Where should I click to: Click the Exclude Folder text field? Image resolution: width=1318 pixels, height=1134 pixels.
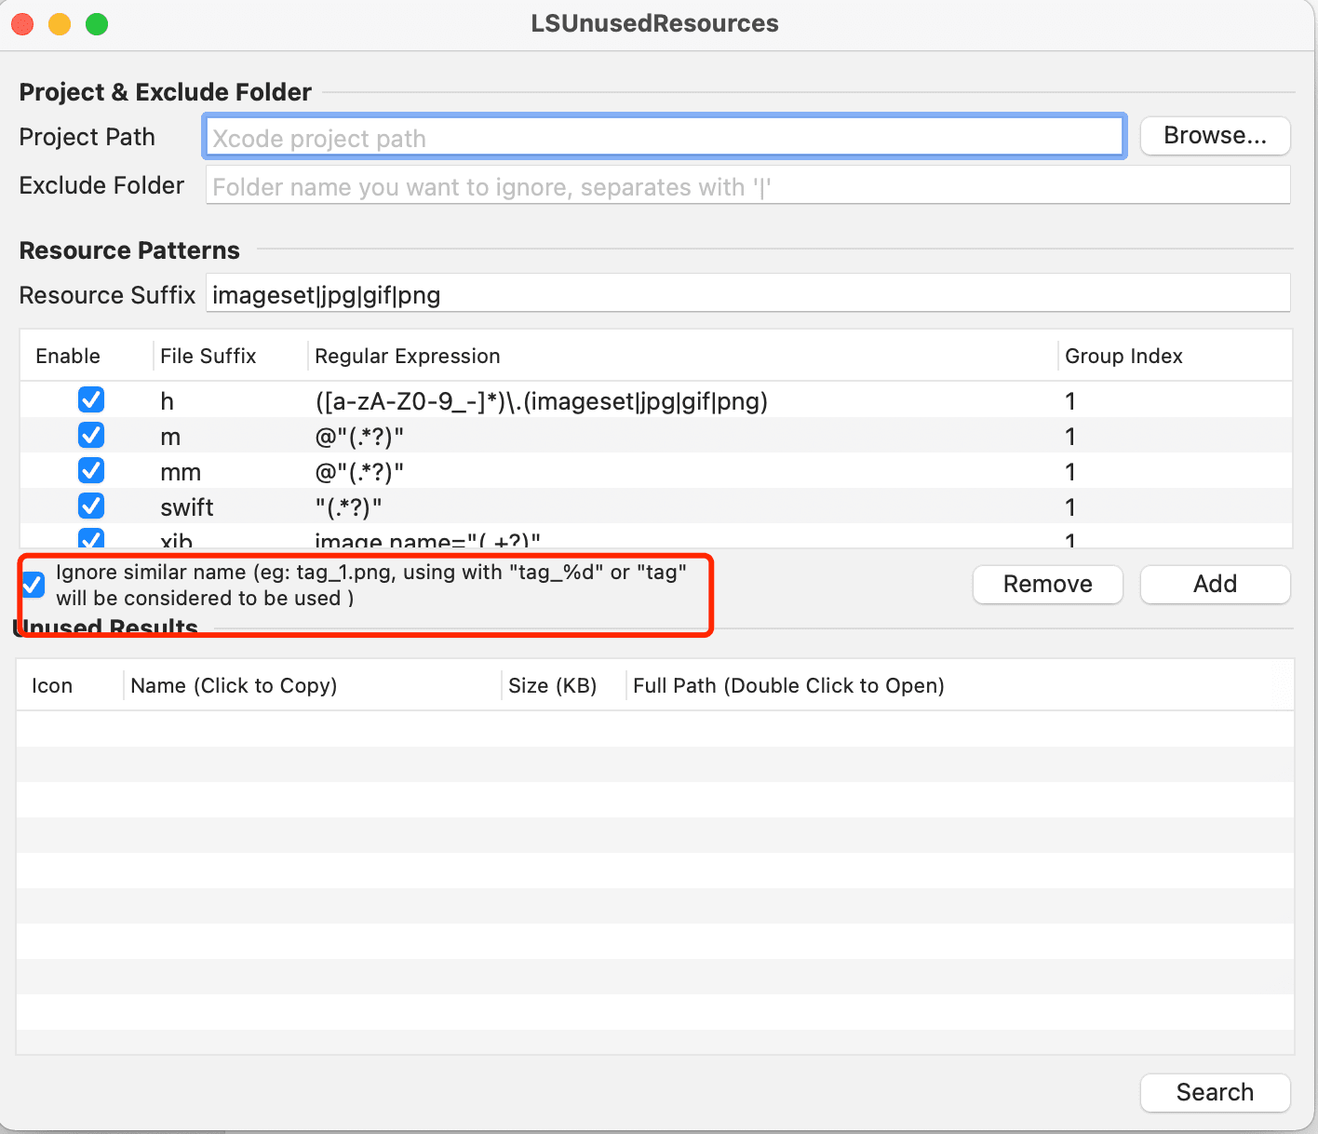tap(748, 186)
